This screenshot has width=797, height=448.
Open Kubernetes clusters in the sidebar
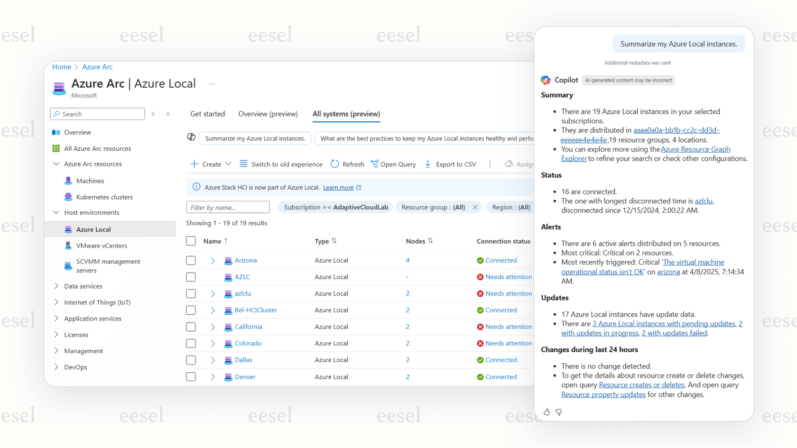pyautogui.click(x=104, y=197)
